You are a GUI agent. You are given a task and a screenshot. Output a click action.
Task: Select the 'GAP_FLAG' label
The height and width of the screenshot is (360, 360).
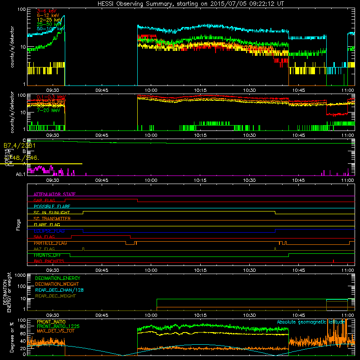point(44,200)
